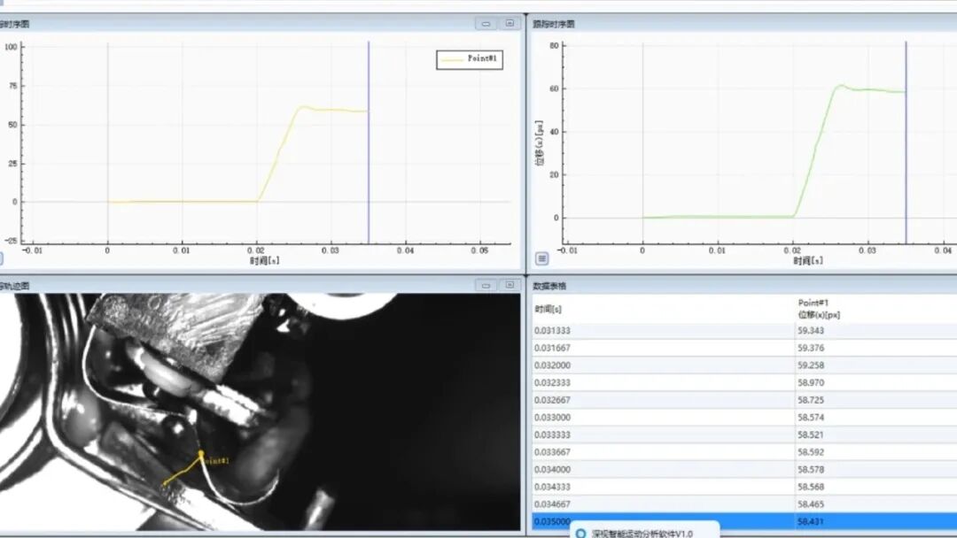Click the displacement value 58.465 cell
Screen dimensions: 957x538
click(811, 503)
